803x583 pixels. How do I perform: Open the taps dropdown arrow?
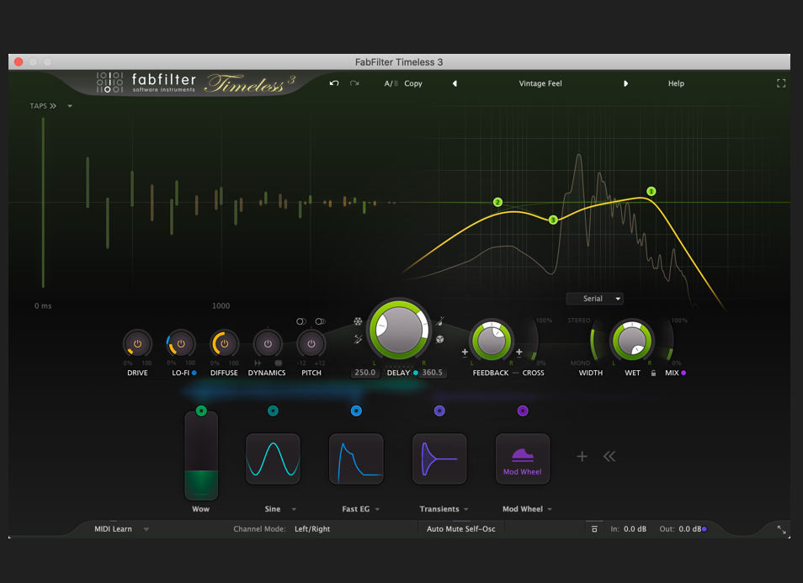pos(70,106)
